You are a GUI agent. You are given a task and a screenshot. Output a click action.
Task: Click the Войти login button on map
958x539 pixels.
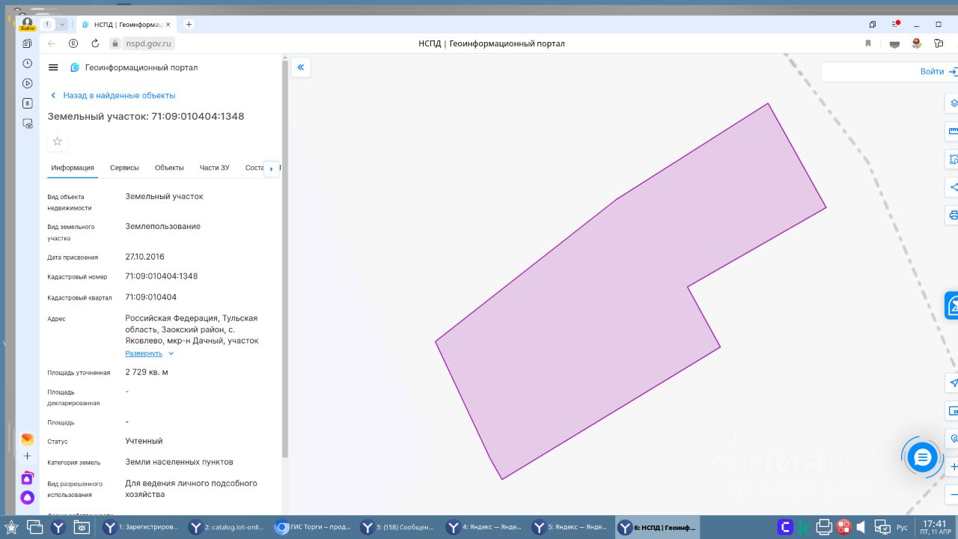(932, 72)
